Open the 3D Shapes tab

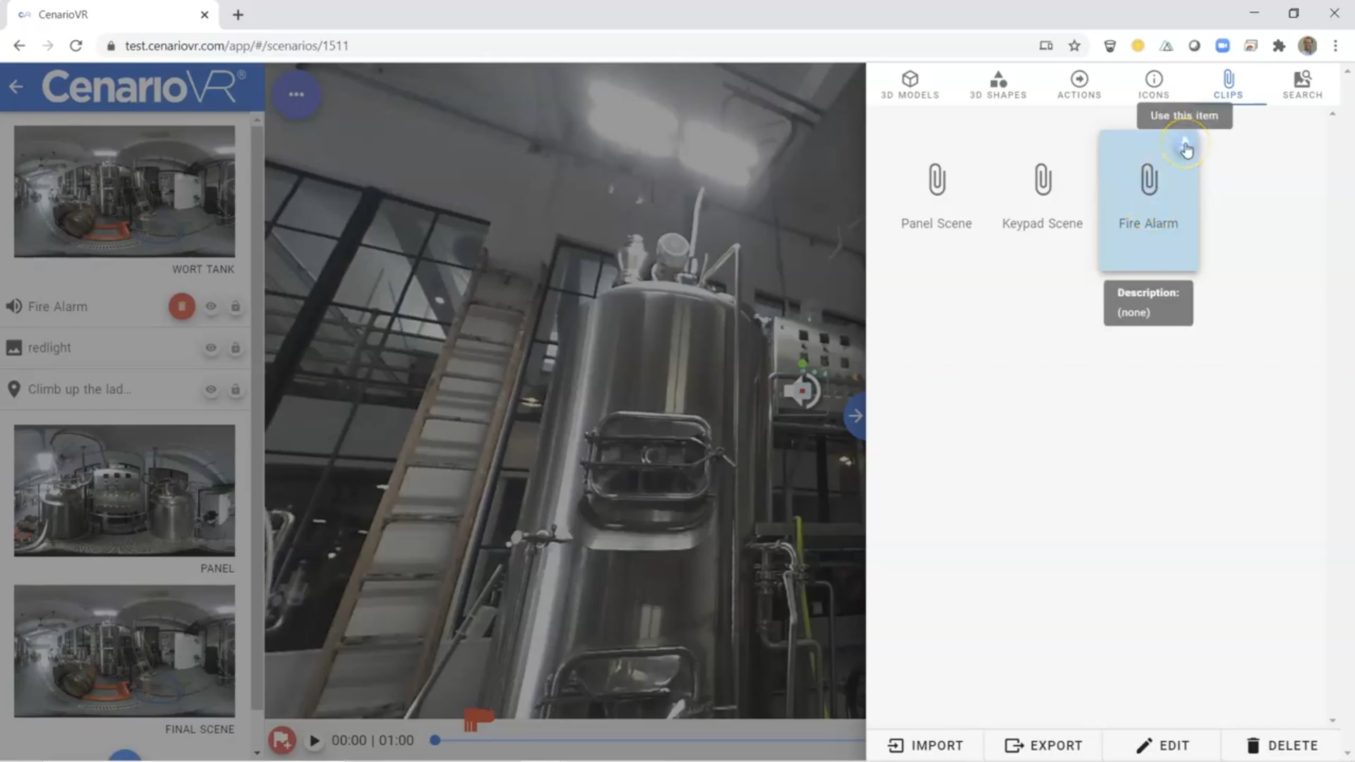998,85
